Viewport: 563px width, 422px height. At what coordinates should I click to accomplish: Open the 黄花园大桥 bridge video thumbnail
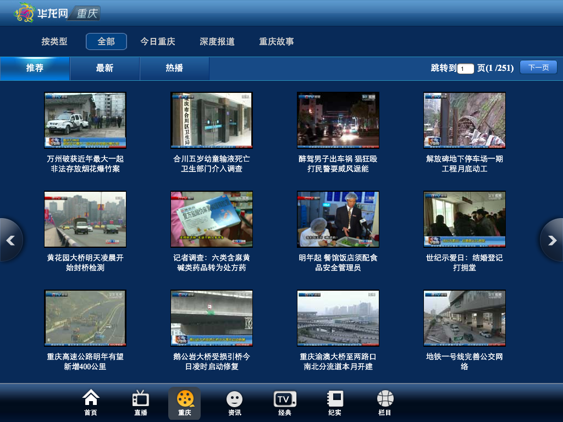tap(85, 219)
